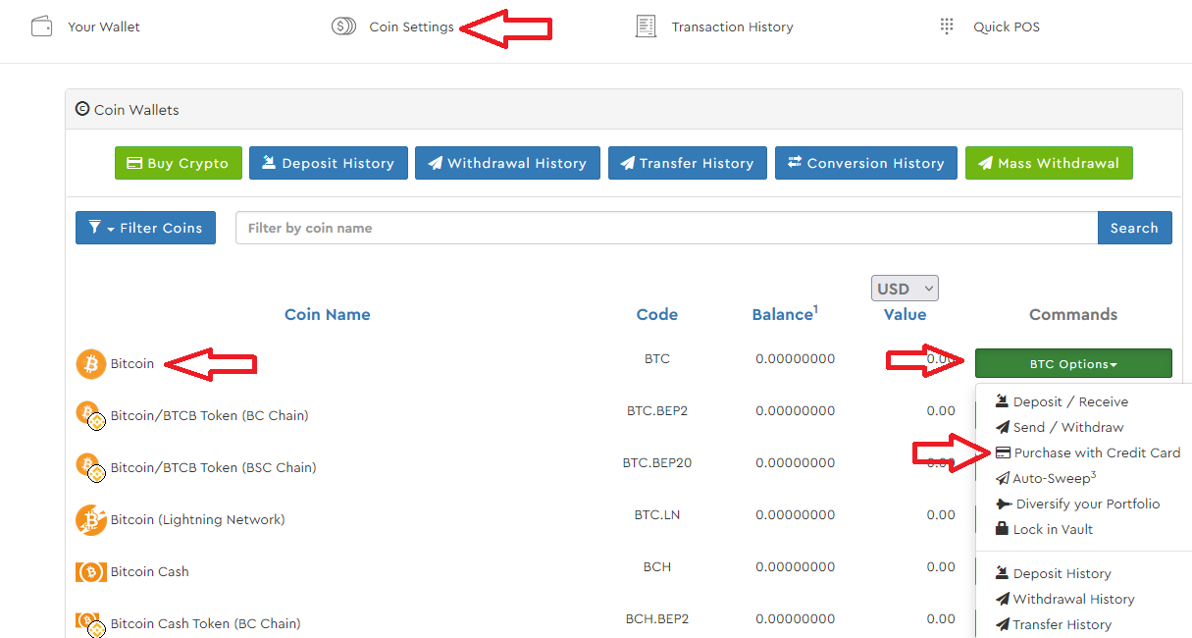
Task: Expand the Filter Coins dropdown
Action: click(x=145, y=228)
